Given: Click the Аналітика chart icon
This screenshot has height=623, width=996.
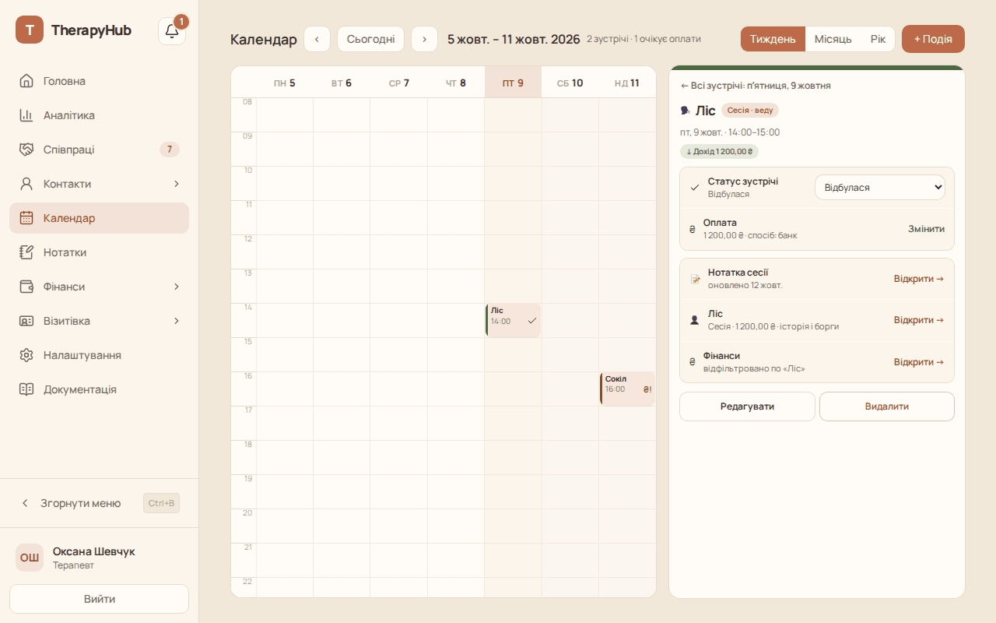Looking at the screenshot, I should point(26,115).
